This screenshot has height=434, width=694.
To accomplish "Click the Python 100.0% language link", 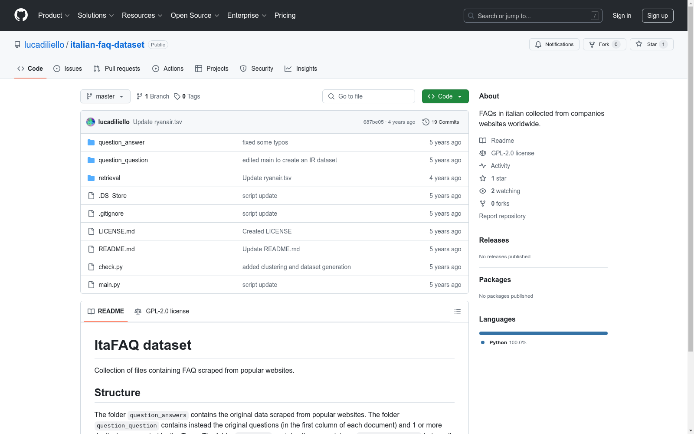I will (504, 342).
